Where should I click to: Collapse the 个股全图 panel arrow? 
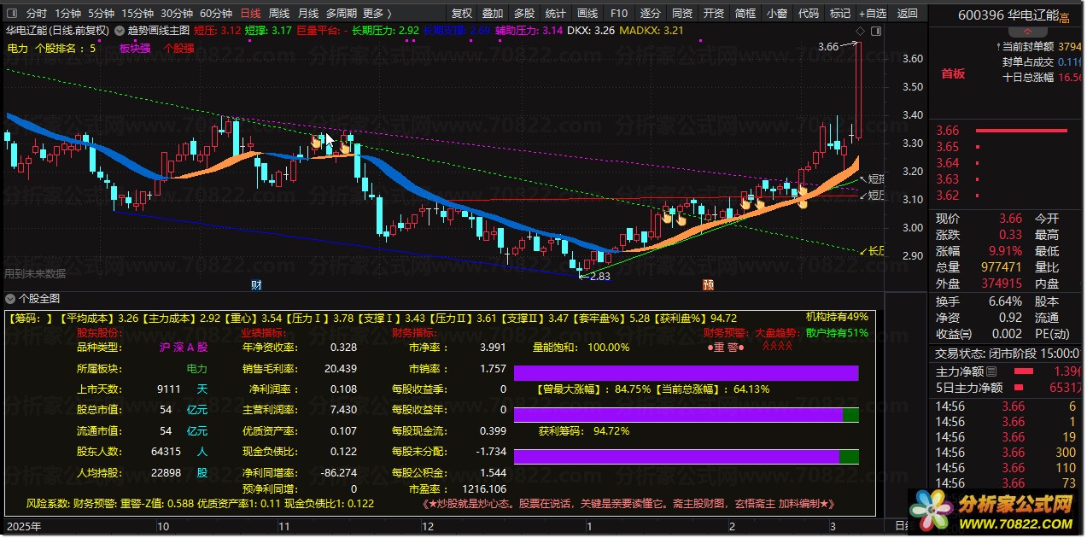[x=9, y=298]
